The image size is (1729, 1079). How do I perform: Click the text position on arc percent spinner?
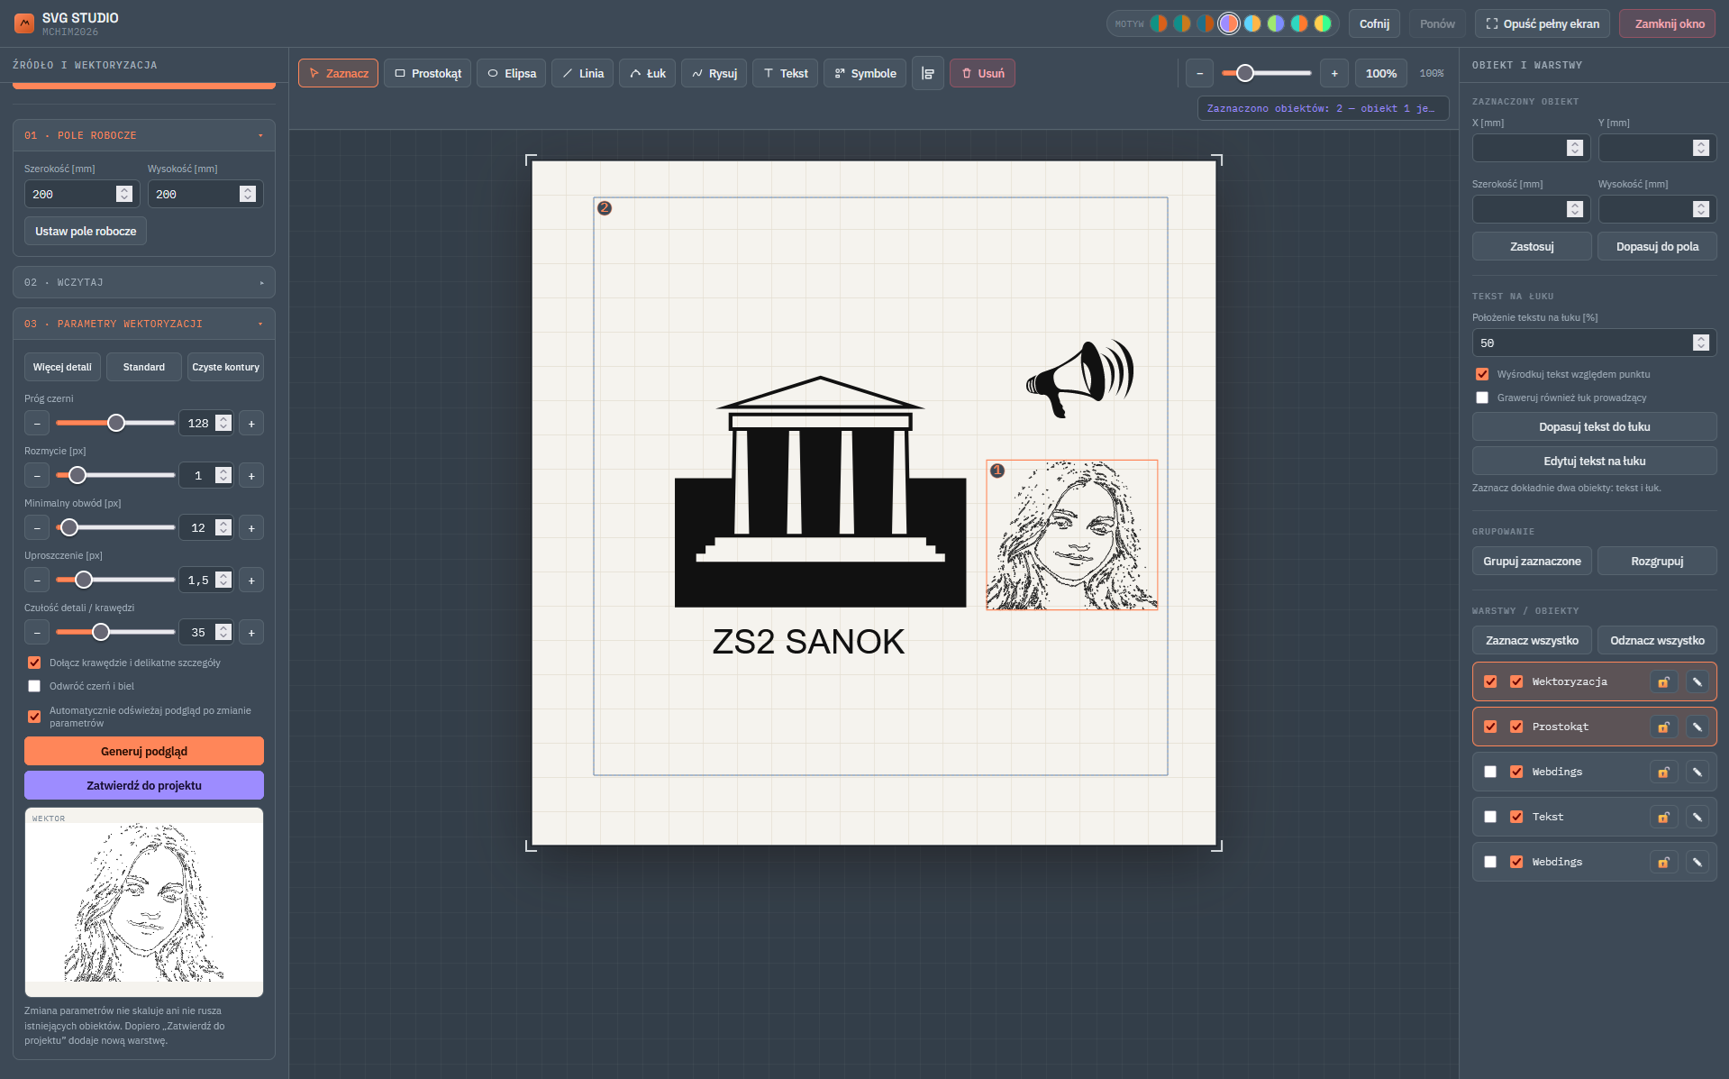pos(1700,343)
